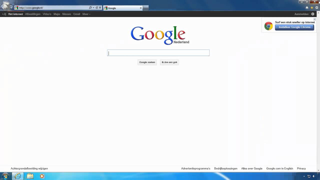Stop loading with the address bar X icon

pyautogui.click(x=100, y=8)
